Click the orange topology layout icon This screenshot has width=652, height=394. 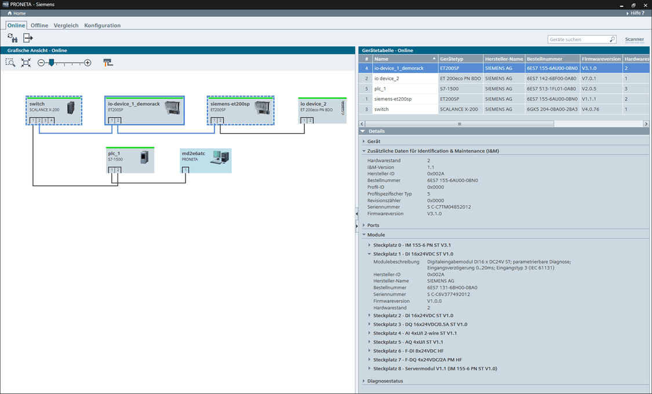tap(108, 62)
